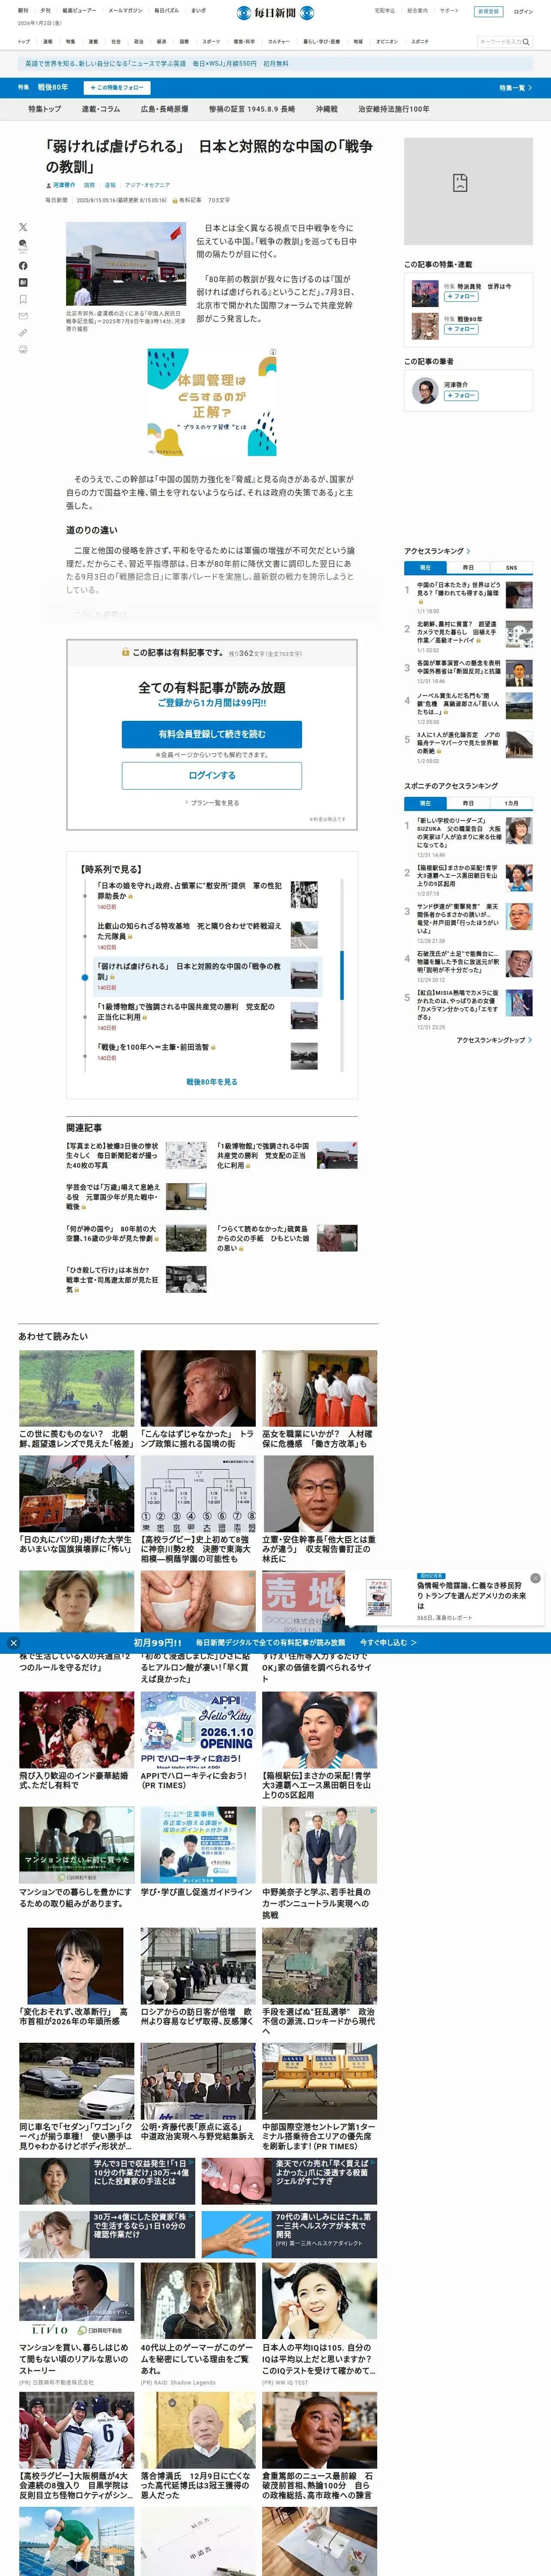Click アジア・オセアニア category tag
Image resolution: width=551 pixels, height=2576 pixels.
click(147, 185)
